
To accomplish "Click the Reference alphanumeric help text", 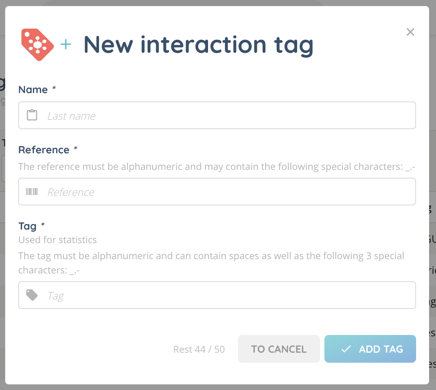I will pyautogui.click(x=217, y=166).
